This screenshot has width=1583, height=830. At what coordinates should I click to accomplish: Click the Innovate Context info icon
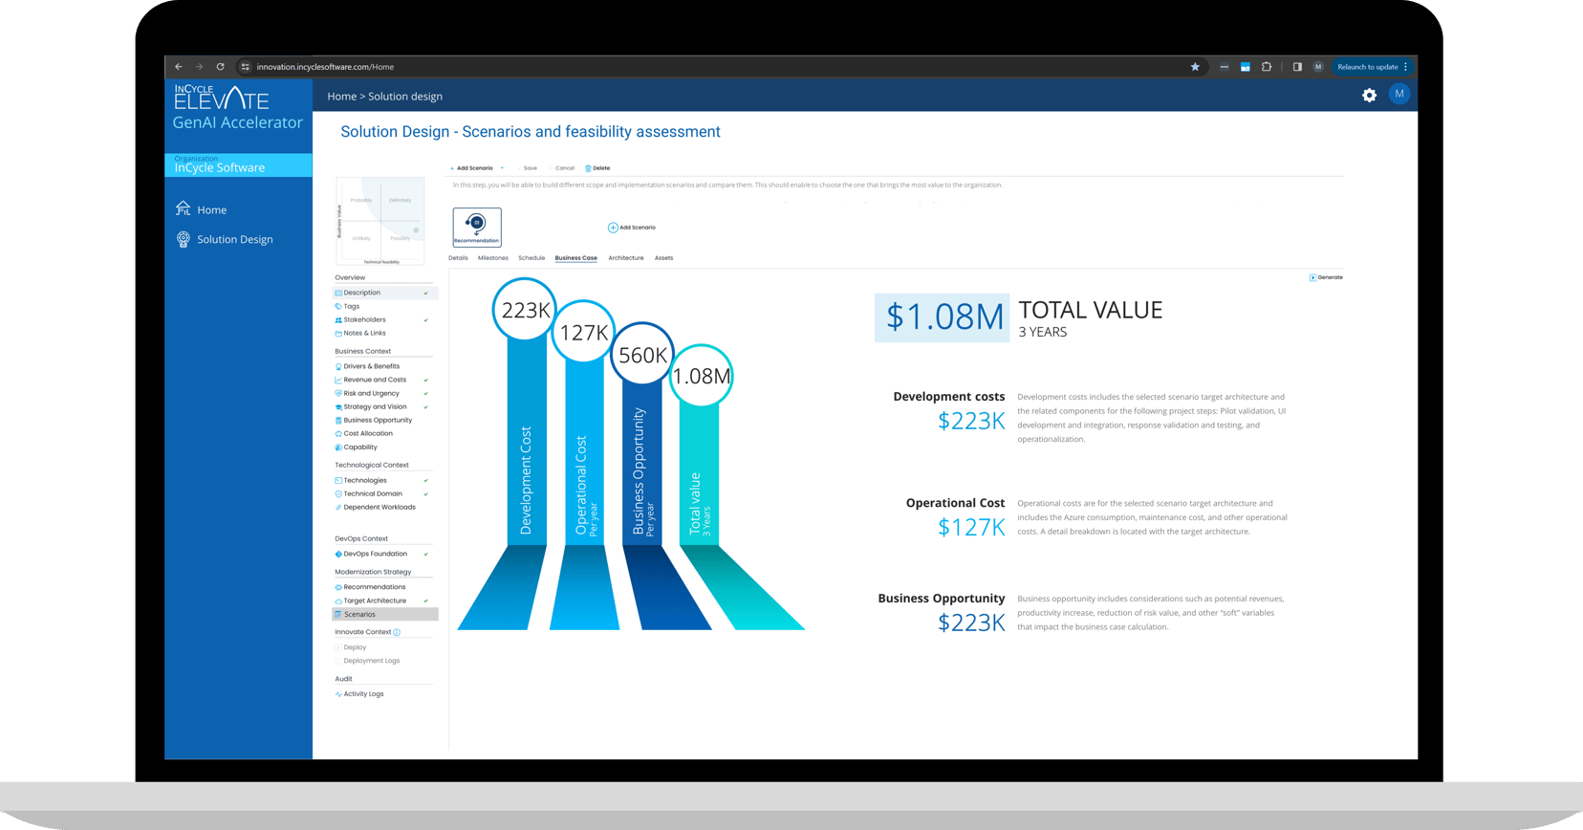tap(397, 632)
